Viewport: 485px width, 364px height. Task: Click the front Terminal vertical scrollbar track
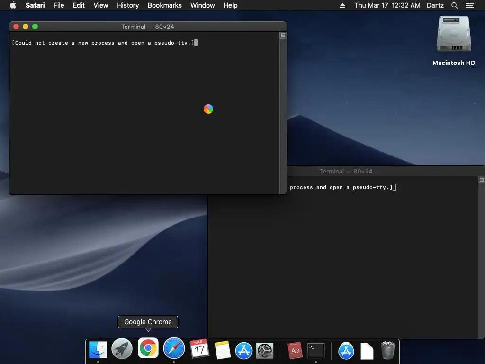point(283,116)
